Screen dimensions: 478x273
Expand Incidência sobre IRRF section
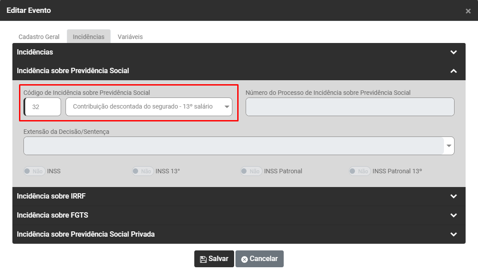(453, 196)
